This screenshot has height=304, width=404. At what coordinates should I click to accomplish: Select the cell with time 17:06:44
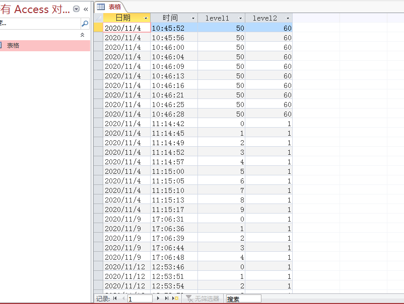pyautogui.click(x=174, y=247)
